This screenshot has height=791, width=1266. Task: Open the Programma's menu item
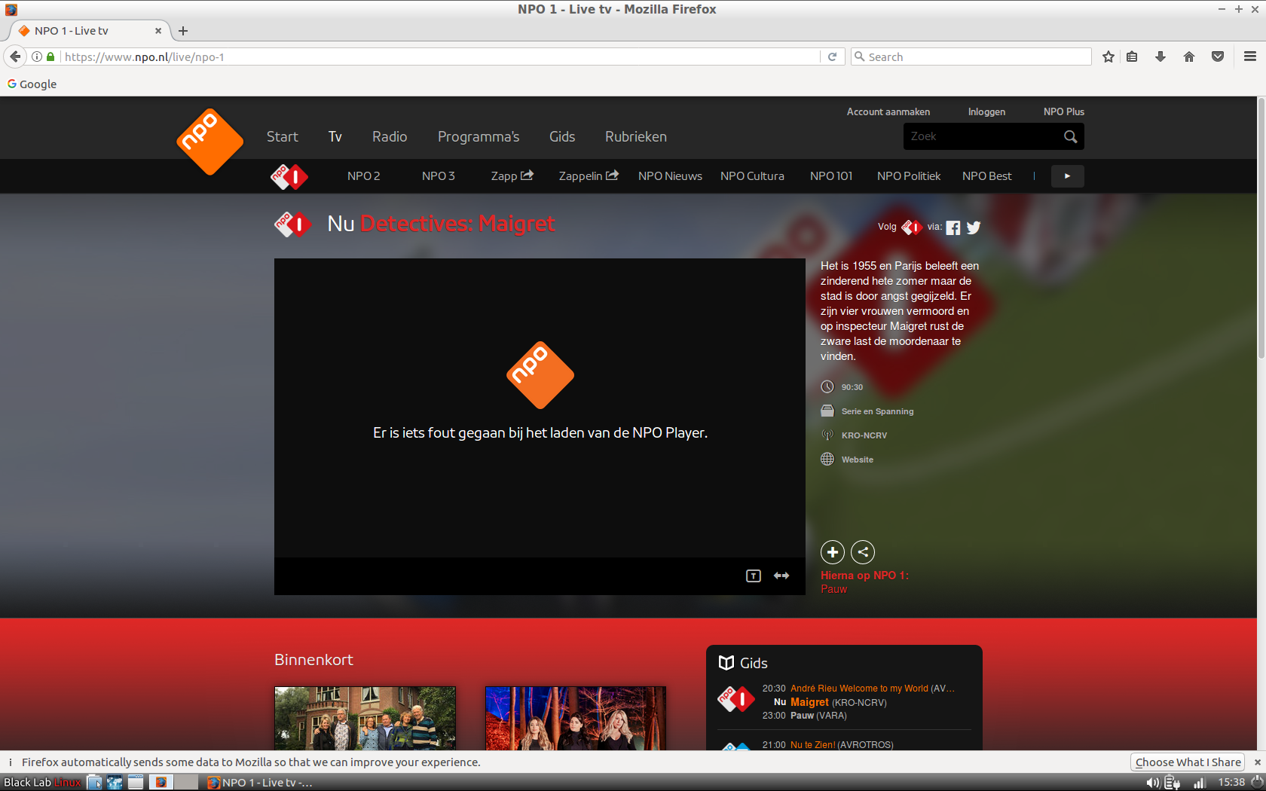[x=479, y=136]
